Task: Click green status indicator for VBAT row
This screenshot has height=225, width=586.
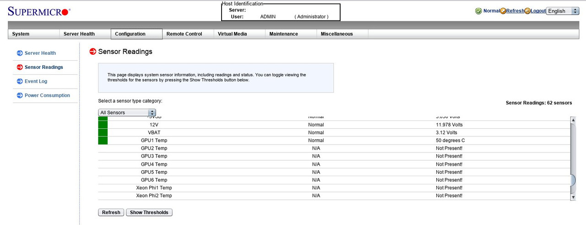Action: [103, 132]
